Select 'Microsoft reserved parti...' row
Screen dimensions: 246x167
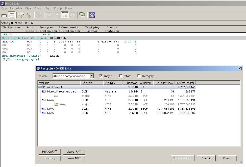pos(117,91)
